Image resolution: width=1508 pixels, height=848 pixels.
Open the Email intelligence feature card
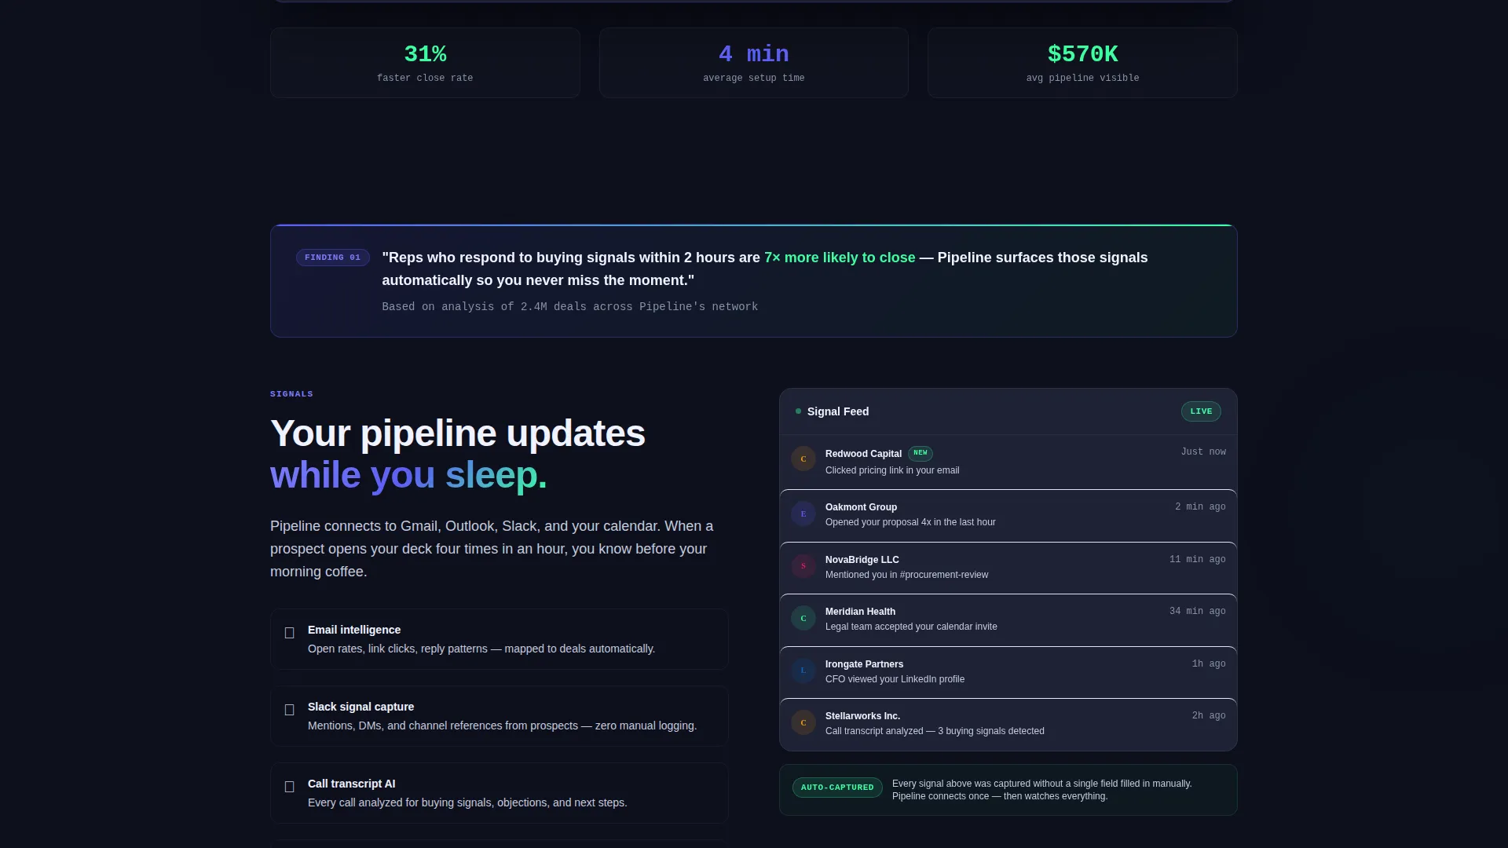499,639
